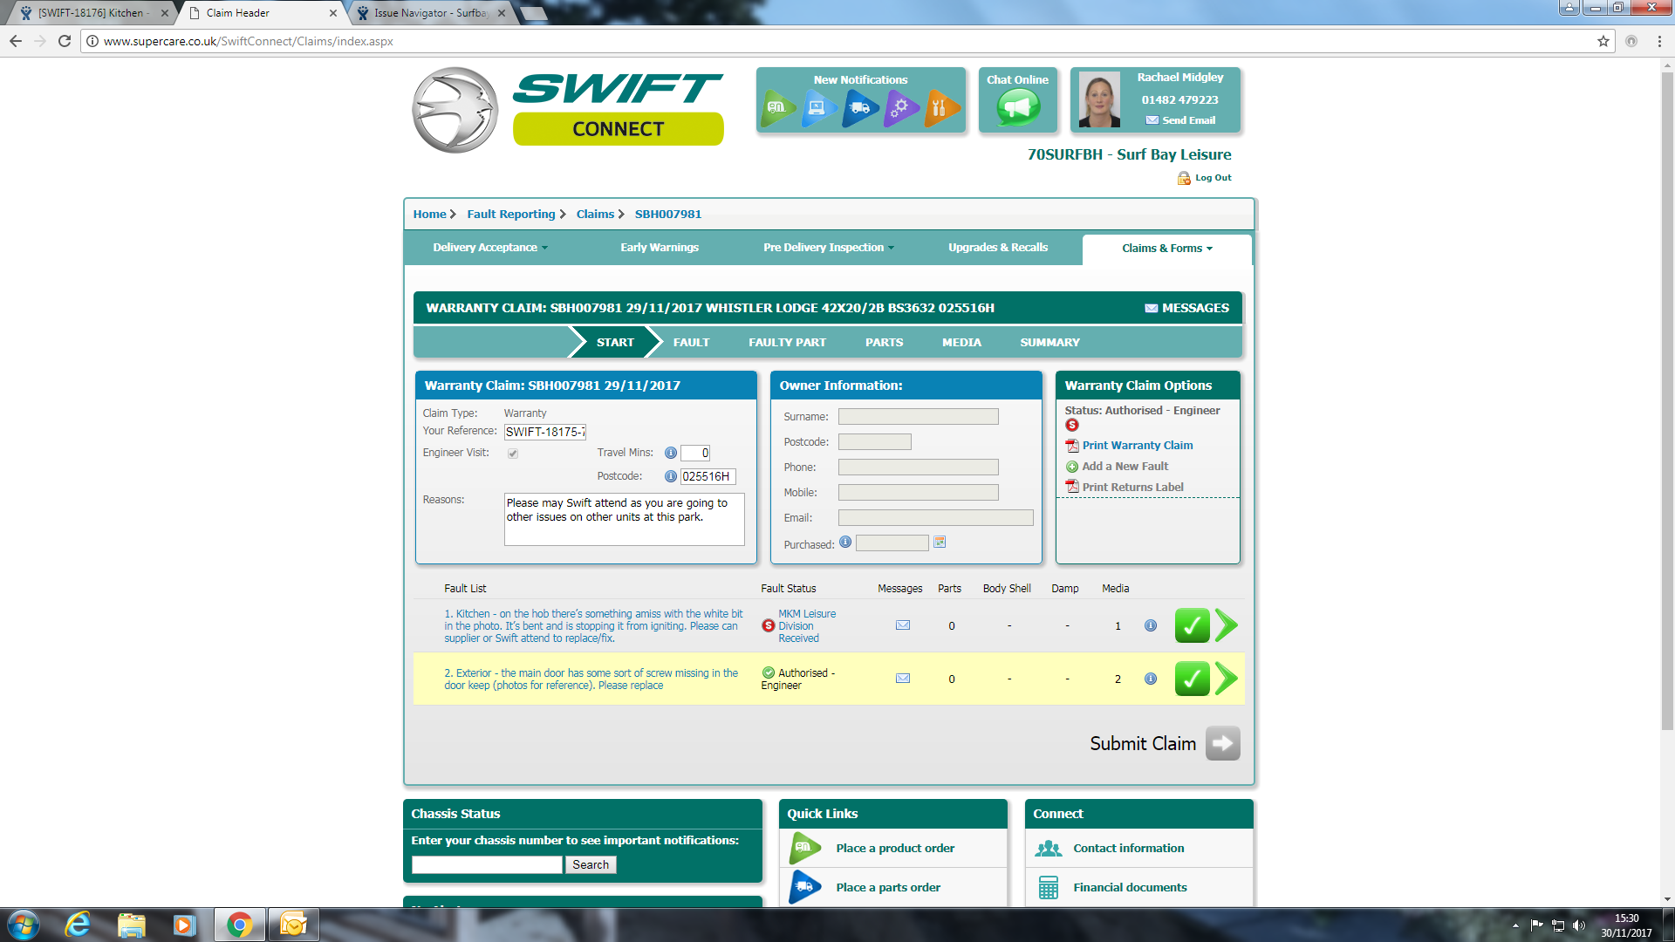Click the Your Reference input field
This screenshot has width=1675, height=942.
pos(545,432)
